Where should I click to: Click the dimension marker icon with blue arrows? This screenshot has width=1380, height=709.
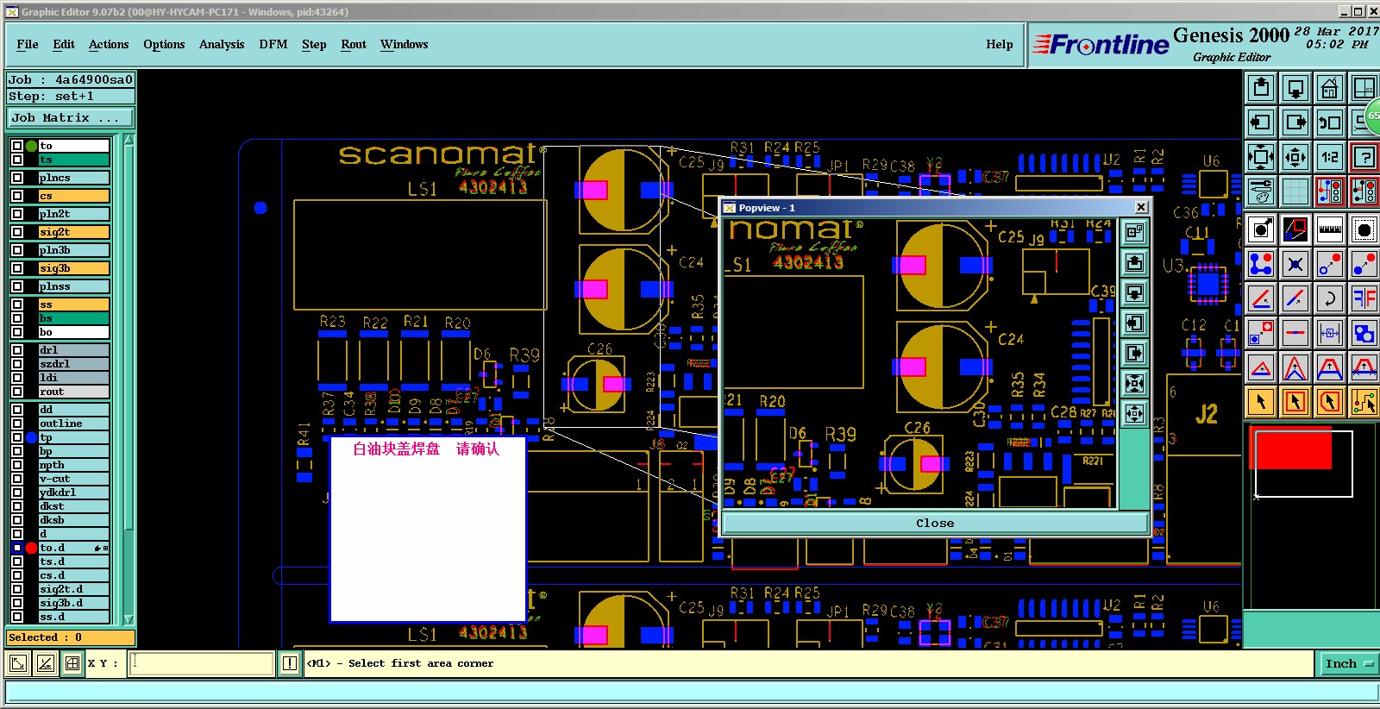click(1330, 333)
